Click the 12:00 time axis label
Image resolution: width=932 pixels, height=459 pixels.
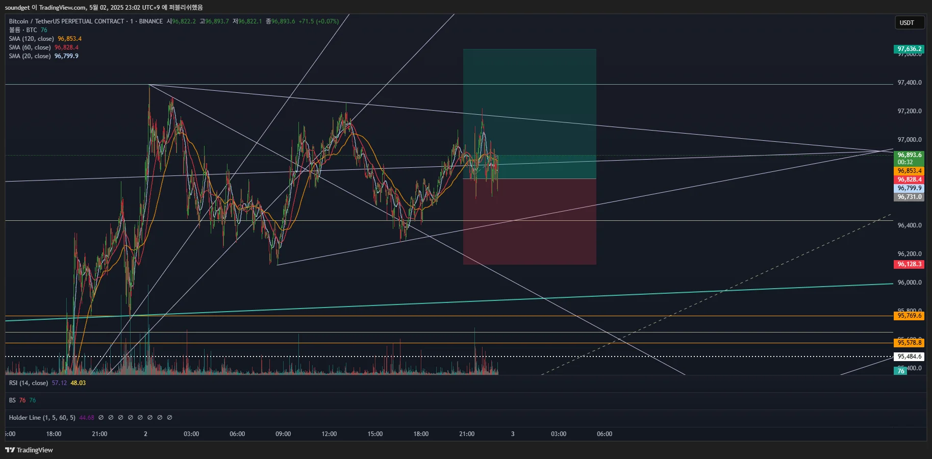[329, 434]
